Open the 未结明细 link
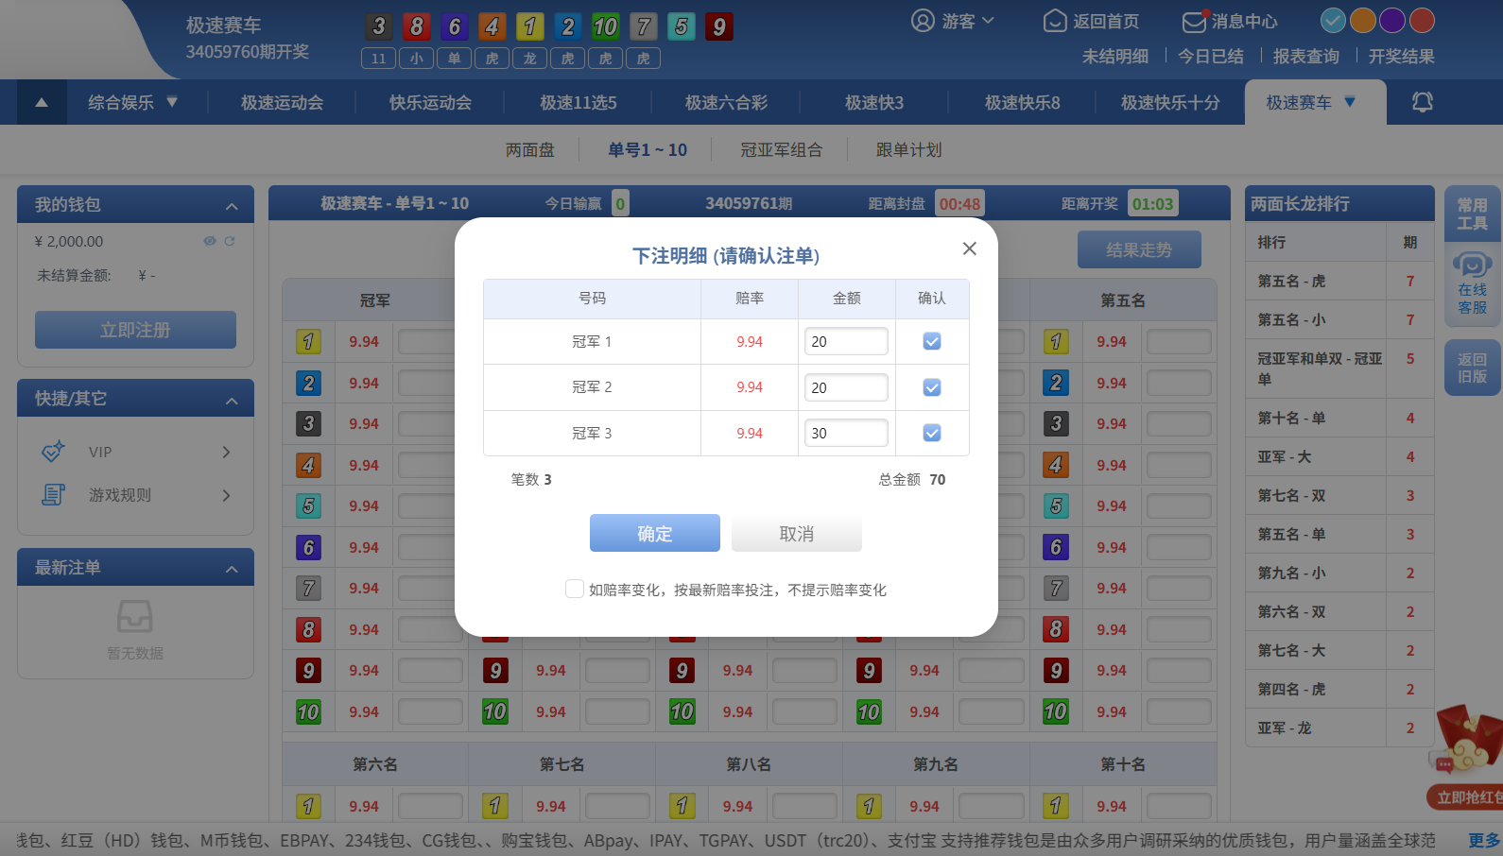 click(x=1115, y=56)
